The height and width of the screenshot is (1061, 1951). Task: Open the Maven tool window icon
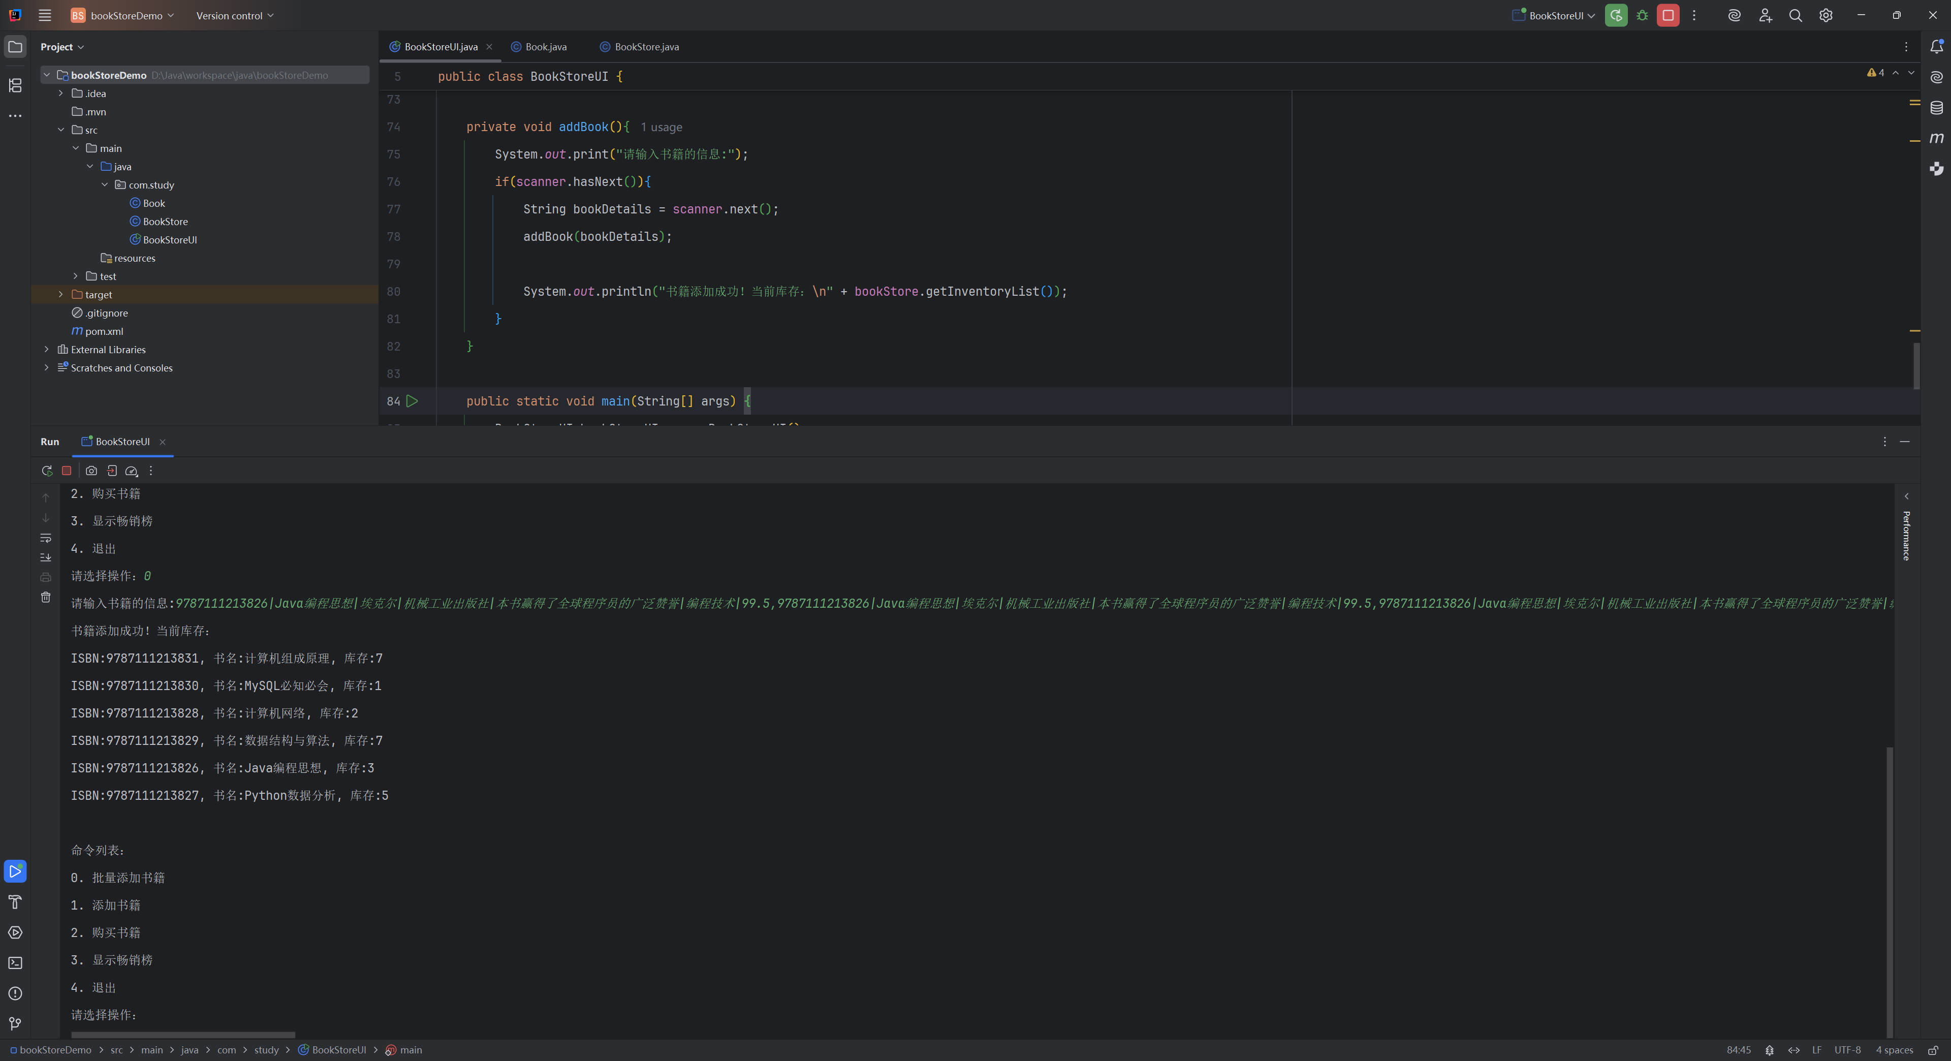pos(1937,138)
